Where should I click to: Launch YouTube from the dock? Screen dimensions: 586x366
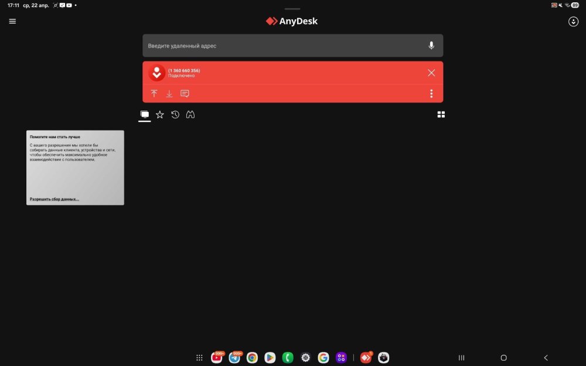217,358
